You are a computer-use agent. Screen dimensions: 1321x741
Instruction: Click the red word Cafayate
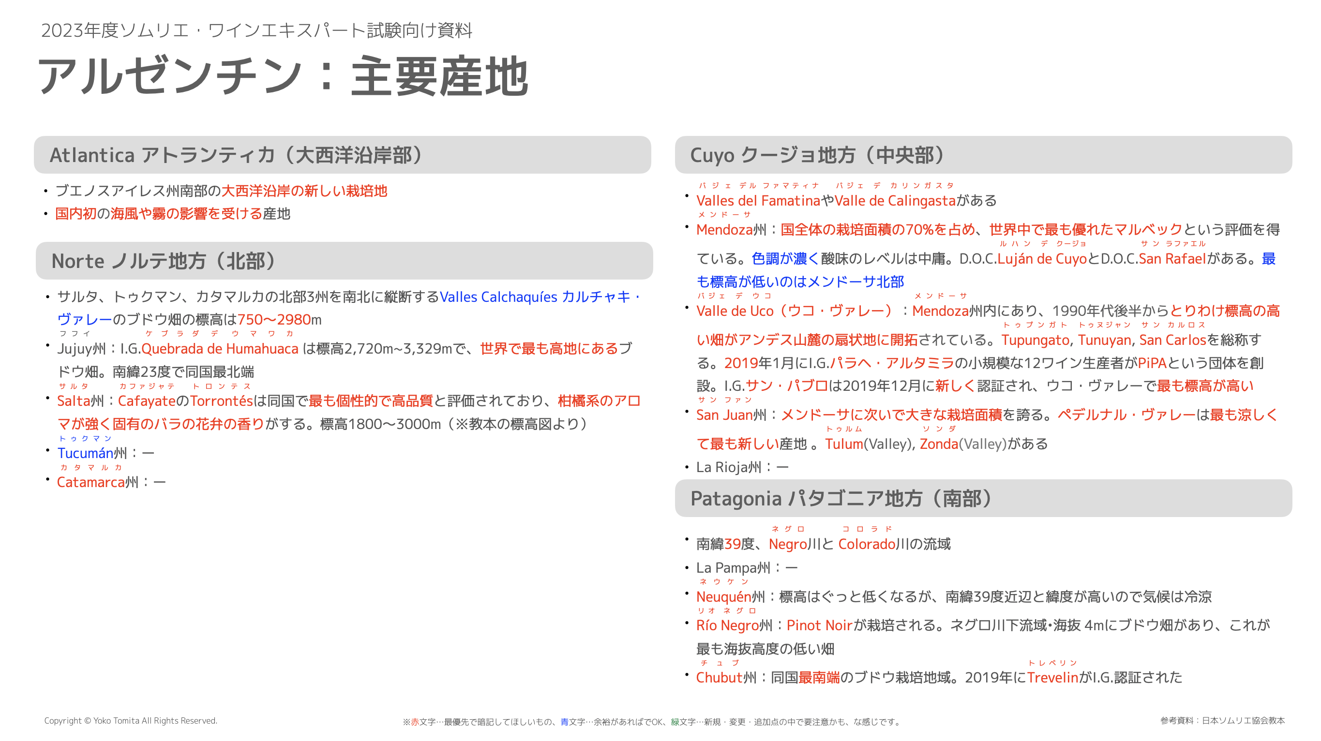tap(147, 401)
